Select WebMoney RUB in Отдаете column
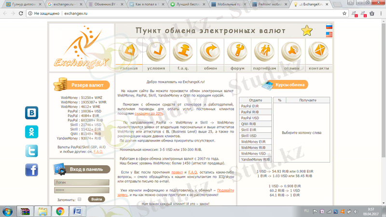Screen dimensions: 386x217 [x=255, y=148]
